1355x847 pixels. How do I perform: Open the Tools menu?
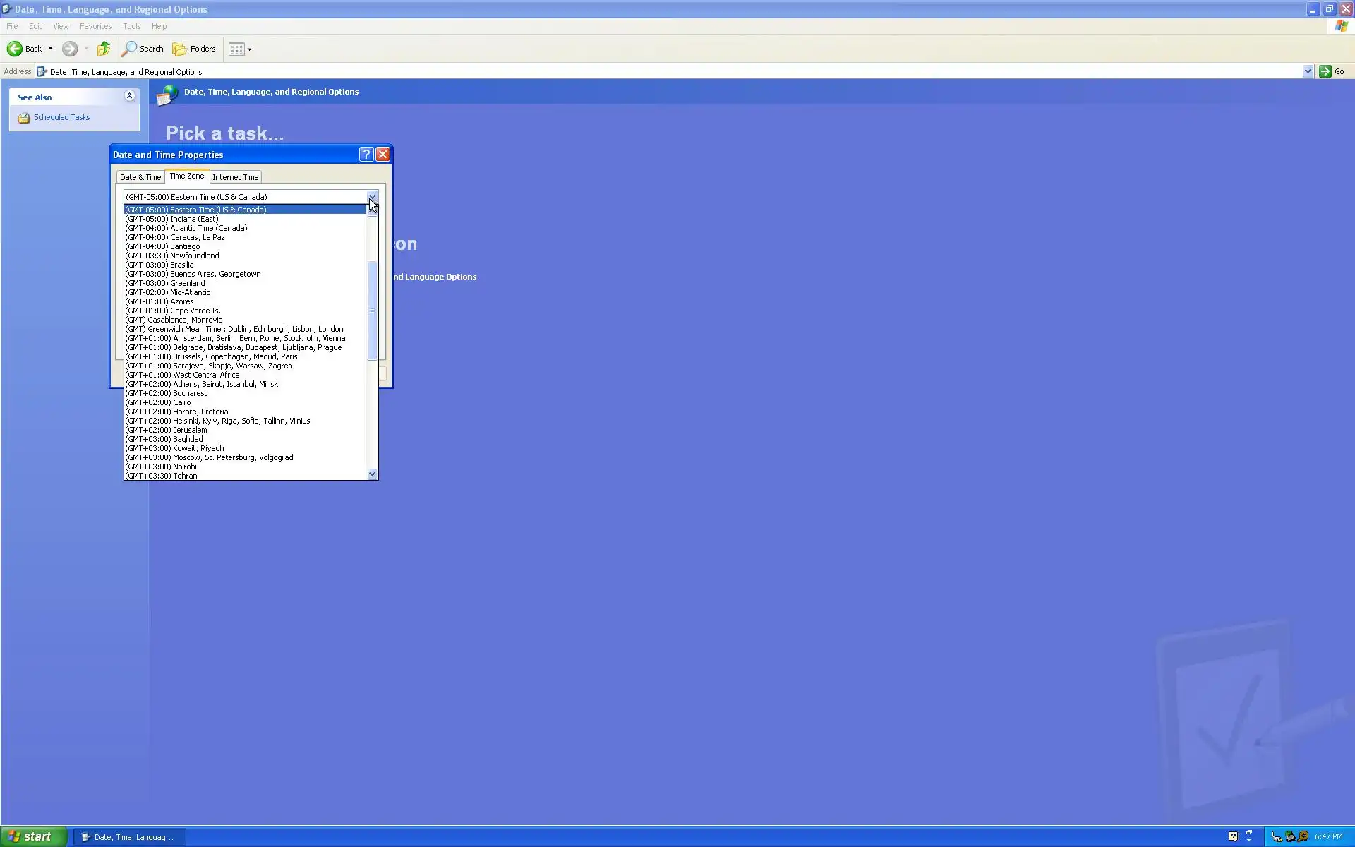(131, 26)
